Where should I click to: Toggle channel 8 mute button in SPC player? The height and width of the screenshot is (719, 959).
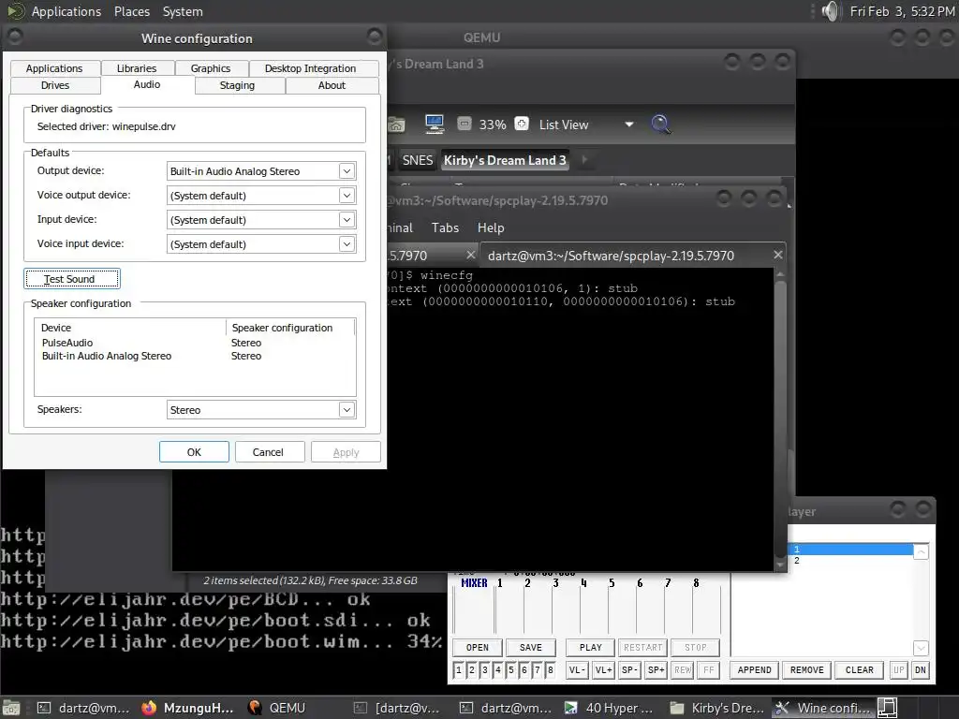click(x=551, y=670)
